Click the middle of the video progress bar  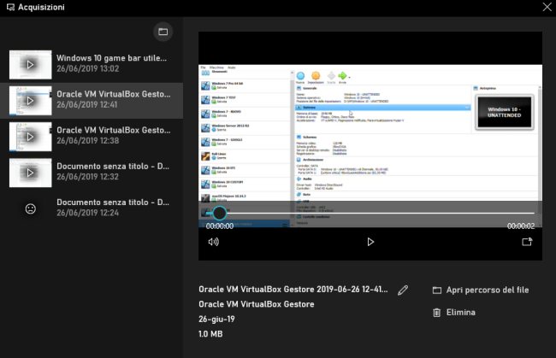pyautogui.click(x=370, y=213)
